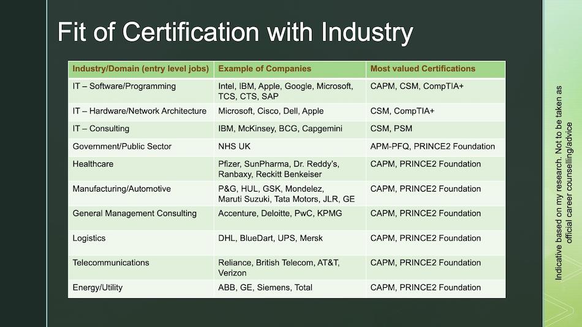This screenshot has width=582, height=327.
Task: Click the 'IT – Consulting' industry cell
Action: pos(101,129)
